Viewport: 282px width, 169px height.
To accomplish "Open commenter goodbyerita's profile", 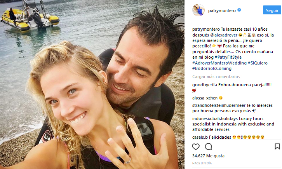I will pos(205,85).
